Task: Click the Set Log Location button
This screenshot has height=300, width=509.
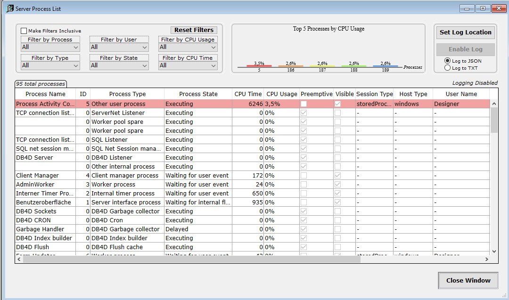Action: coord(465,32)
